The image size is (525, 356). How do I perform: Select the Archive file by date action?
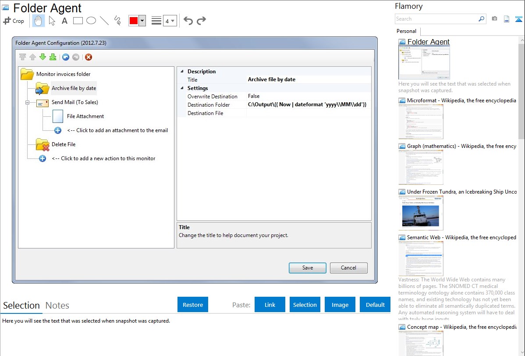(74, 88)
